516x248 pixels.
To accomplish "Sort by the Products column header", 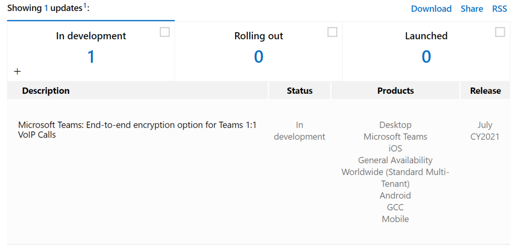I will pyautogui.click(x=396, y=91).
